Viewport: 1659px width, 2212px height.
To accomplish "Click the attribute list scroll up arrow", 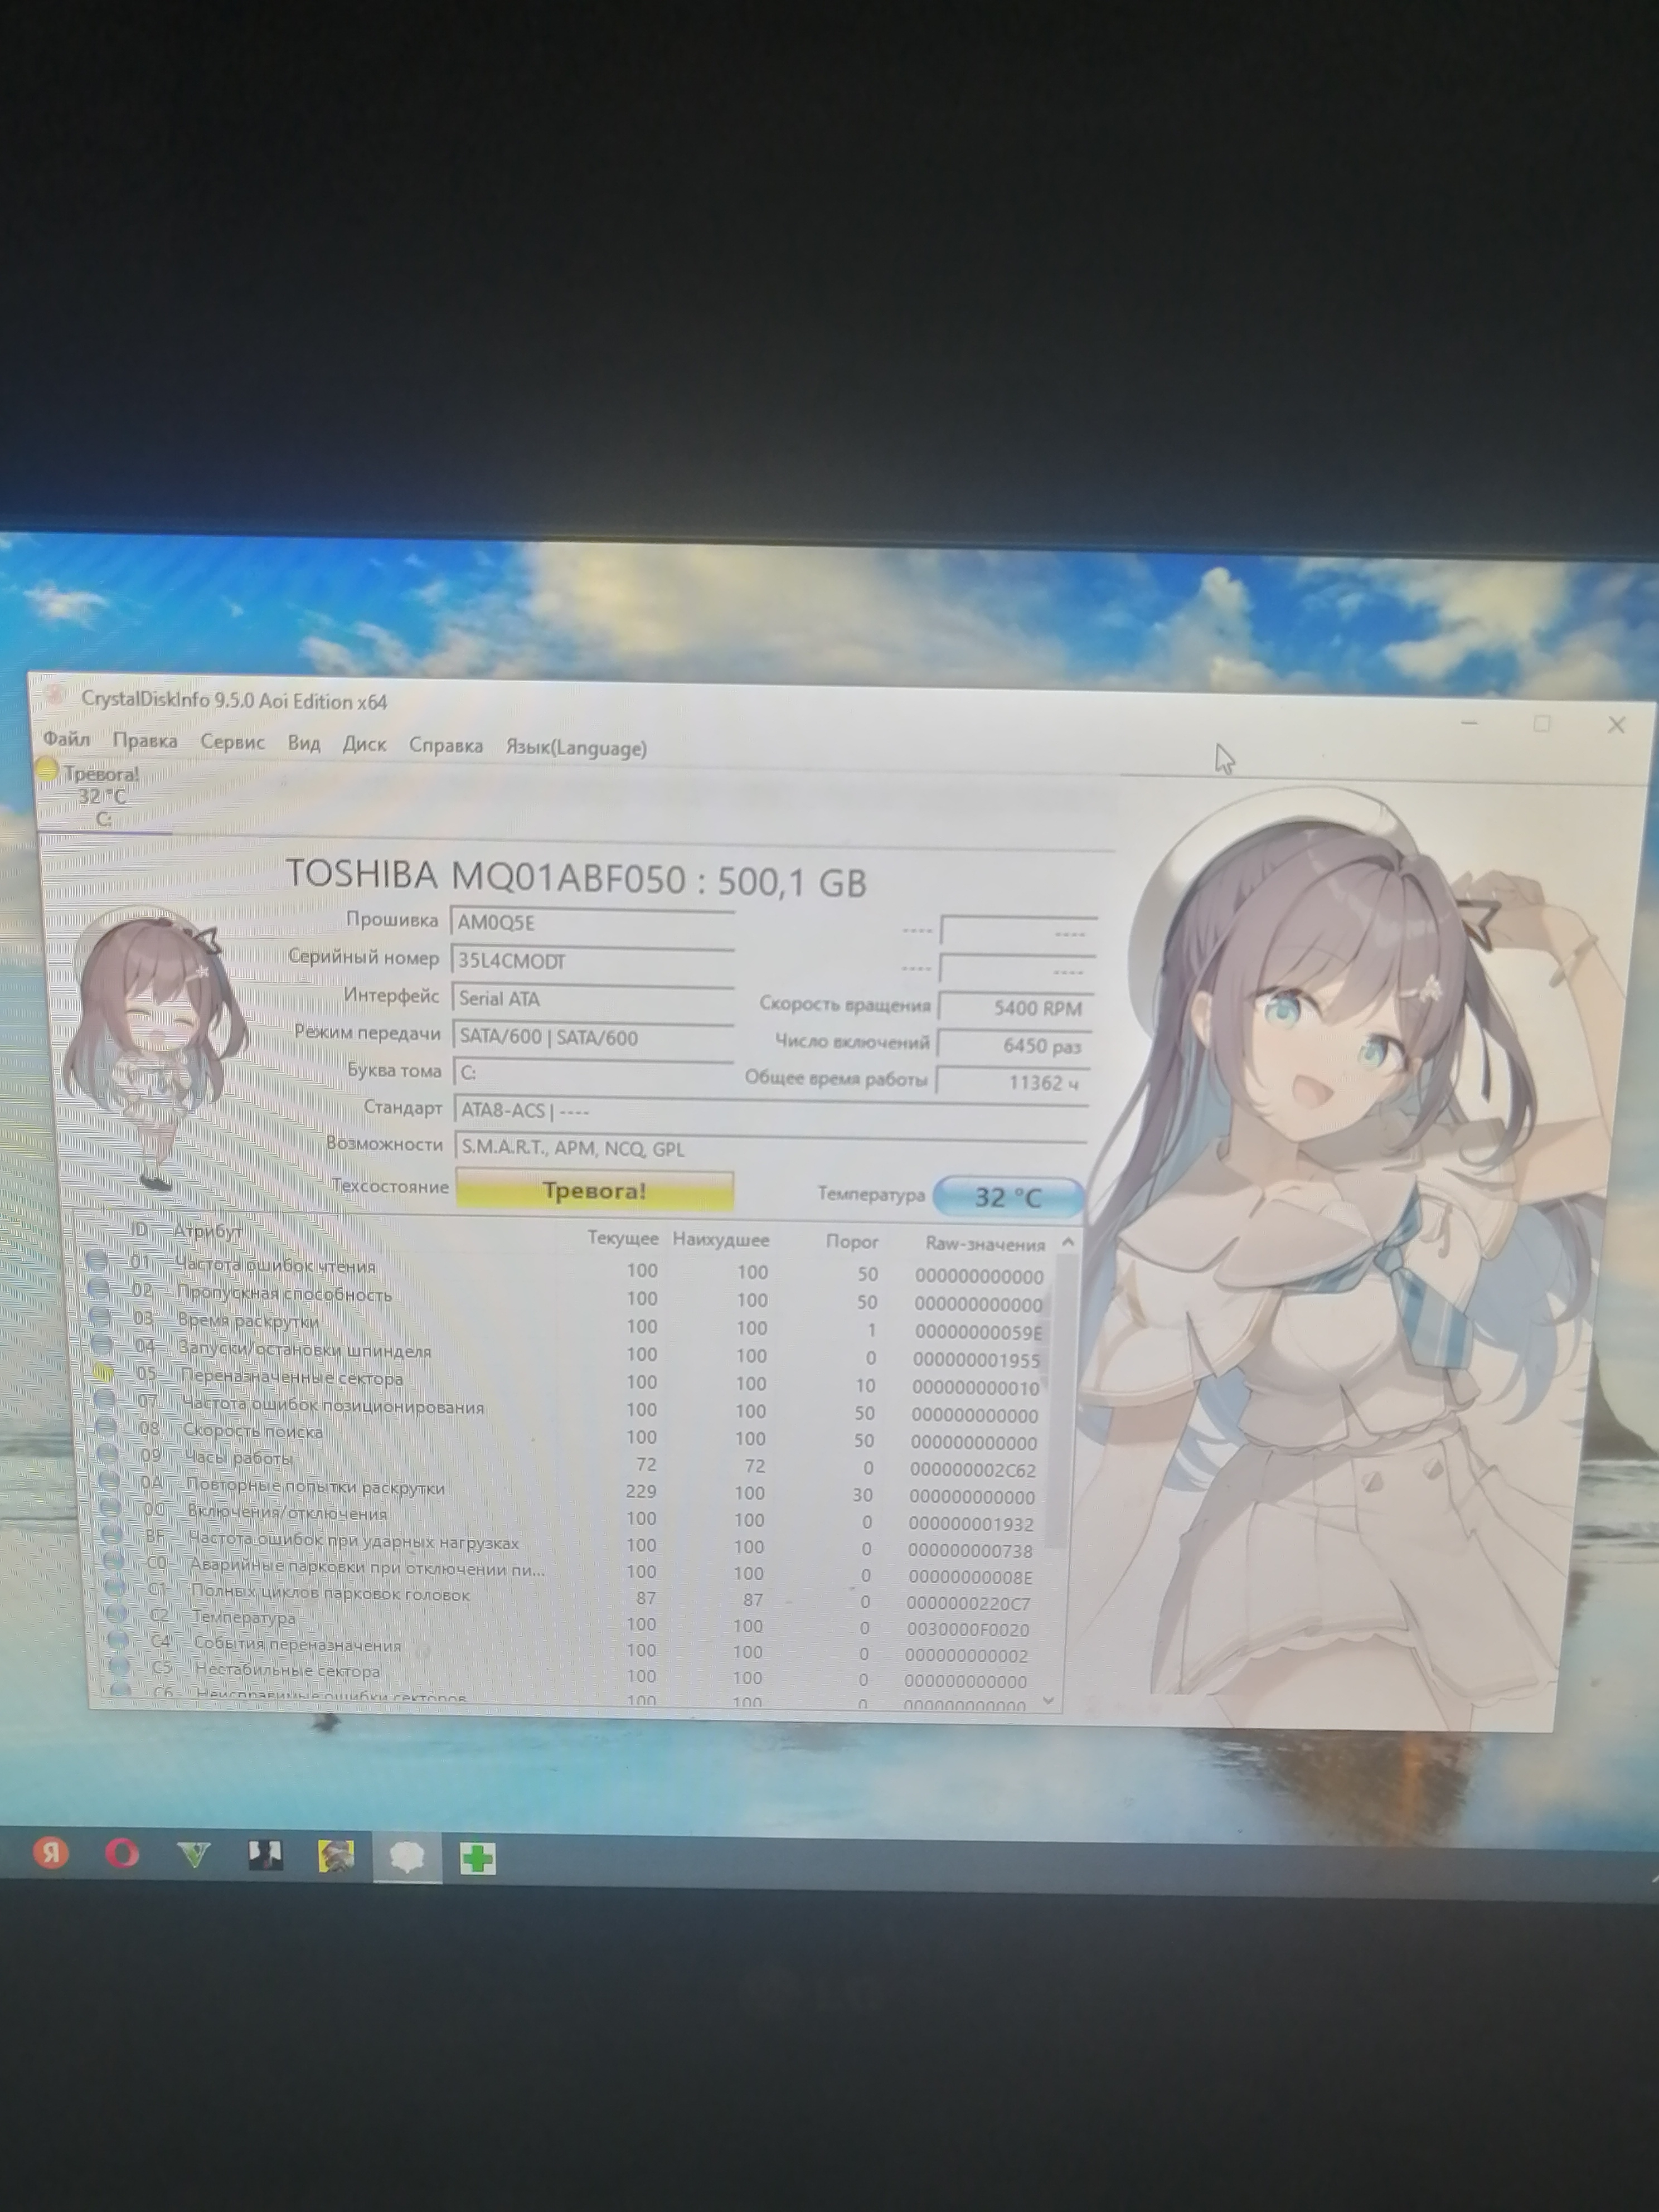I will point(1068,1242).
